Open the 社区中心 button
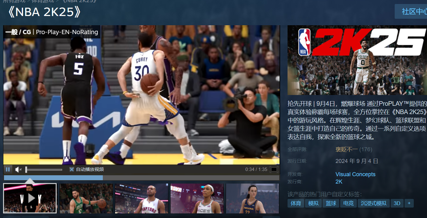Viewport: 427px width, 218px height. point(414,11)
